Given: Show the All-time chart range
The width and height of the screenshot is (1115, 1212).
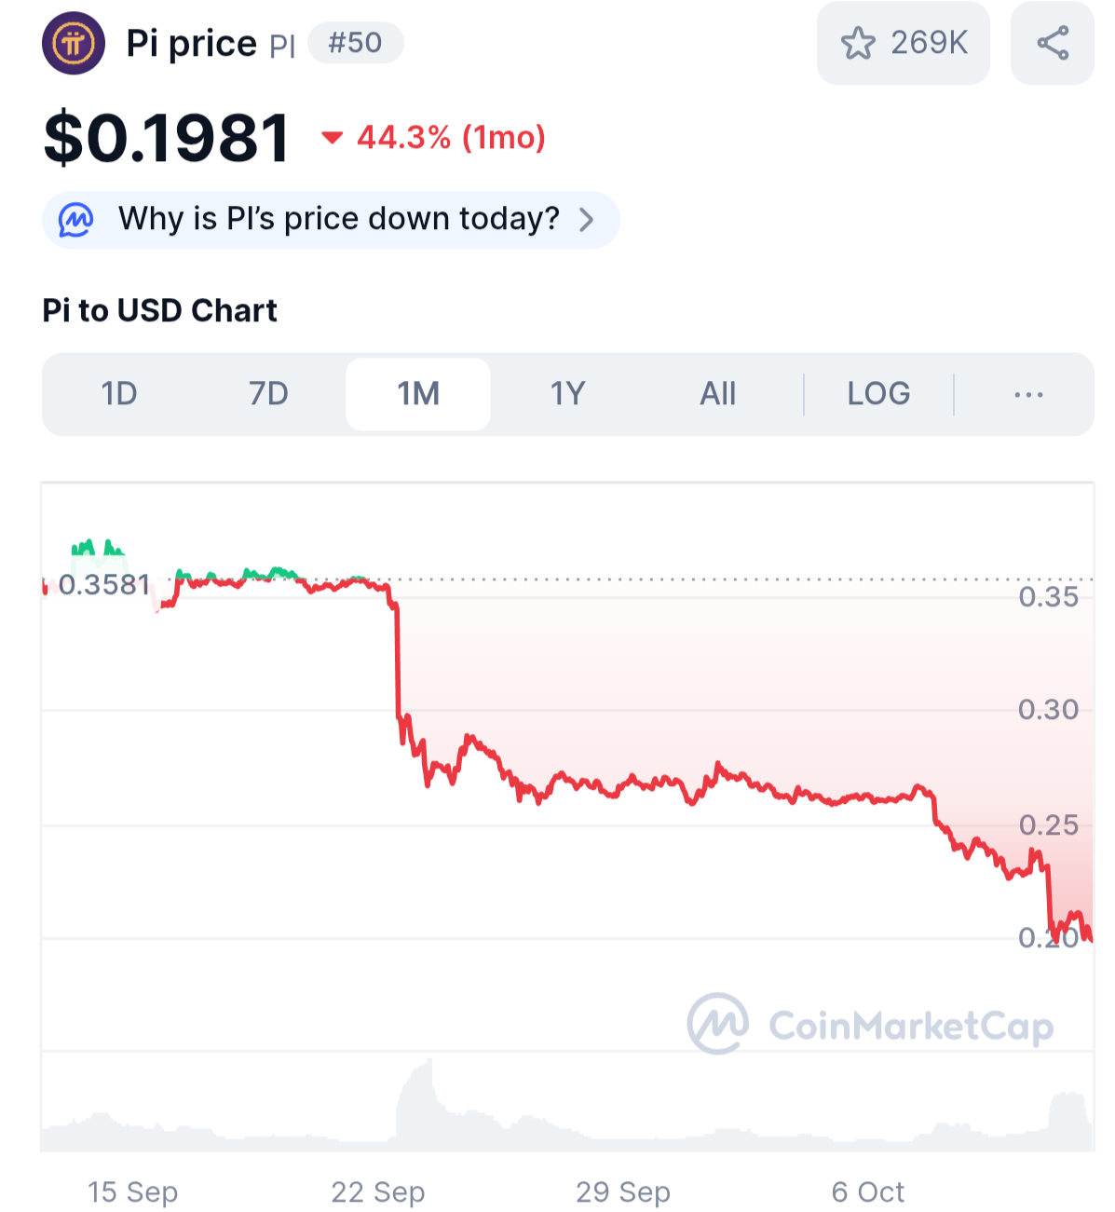Looking at the screenshot, I should pos(717,394).
